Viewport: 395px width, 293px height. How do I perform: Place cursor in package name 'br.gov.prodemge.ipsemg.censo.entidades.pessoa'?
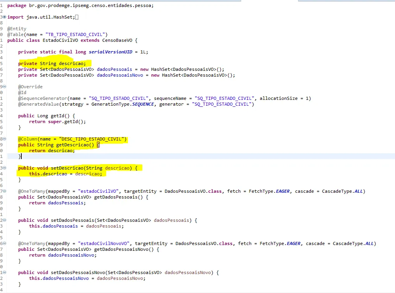90,5
